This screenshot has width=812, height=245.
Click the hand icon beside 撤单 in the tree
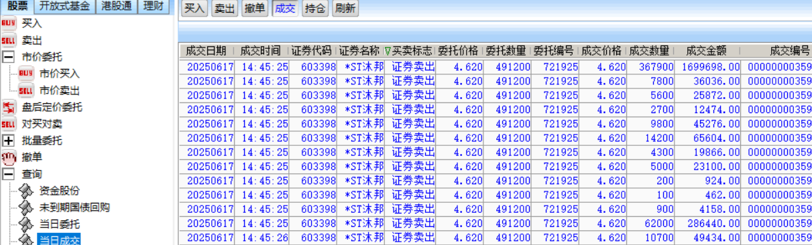pyautogui.click(x=9, y=157)
